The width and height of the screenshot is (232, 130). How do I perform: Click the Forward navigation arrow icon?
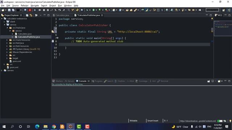tap(200, 10)
